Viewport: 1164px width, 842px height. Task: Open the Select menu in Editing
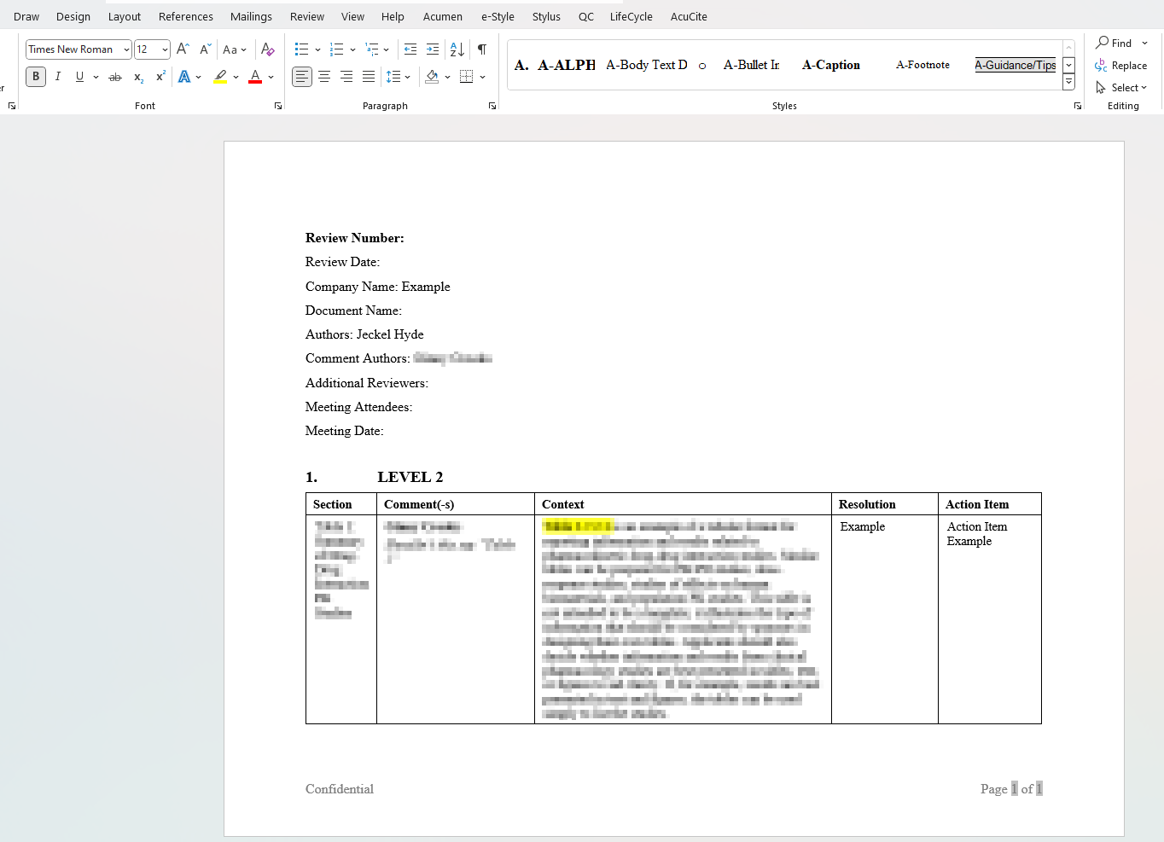[1121, 88]
